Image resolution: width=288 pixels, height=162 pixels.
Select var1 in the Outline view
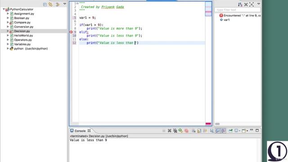(226, 20)
